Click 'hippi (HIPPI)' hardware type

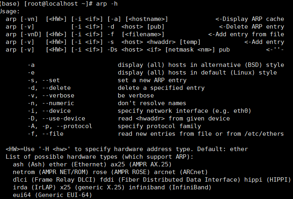point(268,180)
